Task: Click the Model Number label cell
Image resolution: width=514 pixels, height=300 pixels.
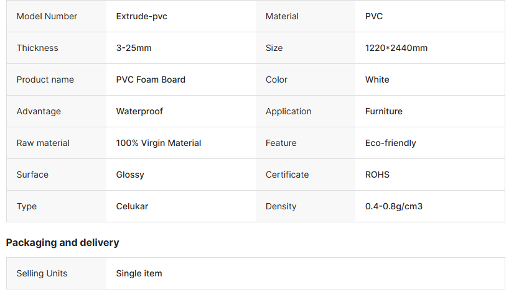Action: tap(57, 16)
